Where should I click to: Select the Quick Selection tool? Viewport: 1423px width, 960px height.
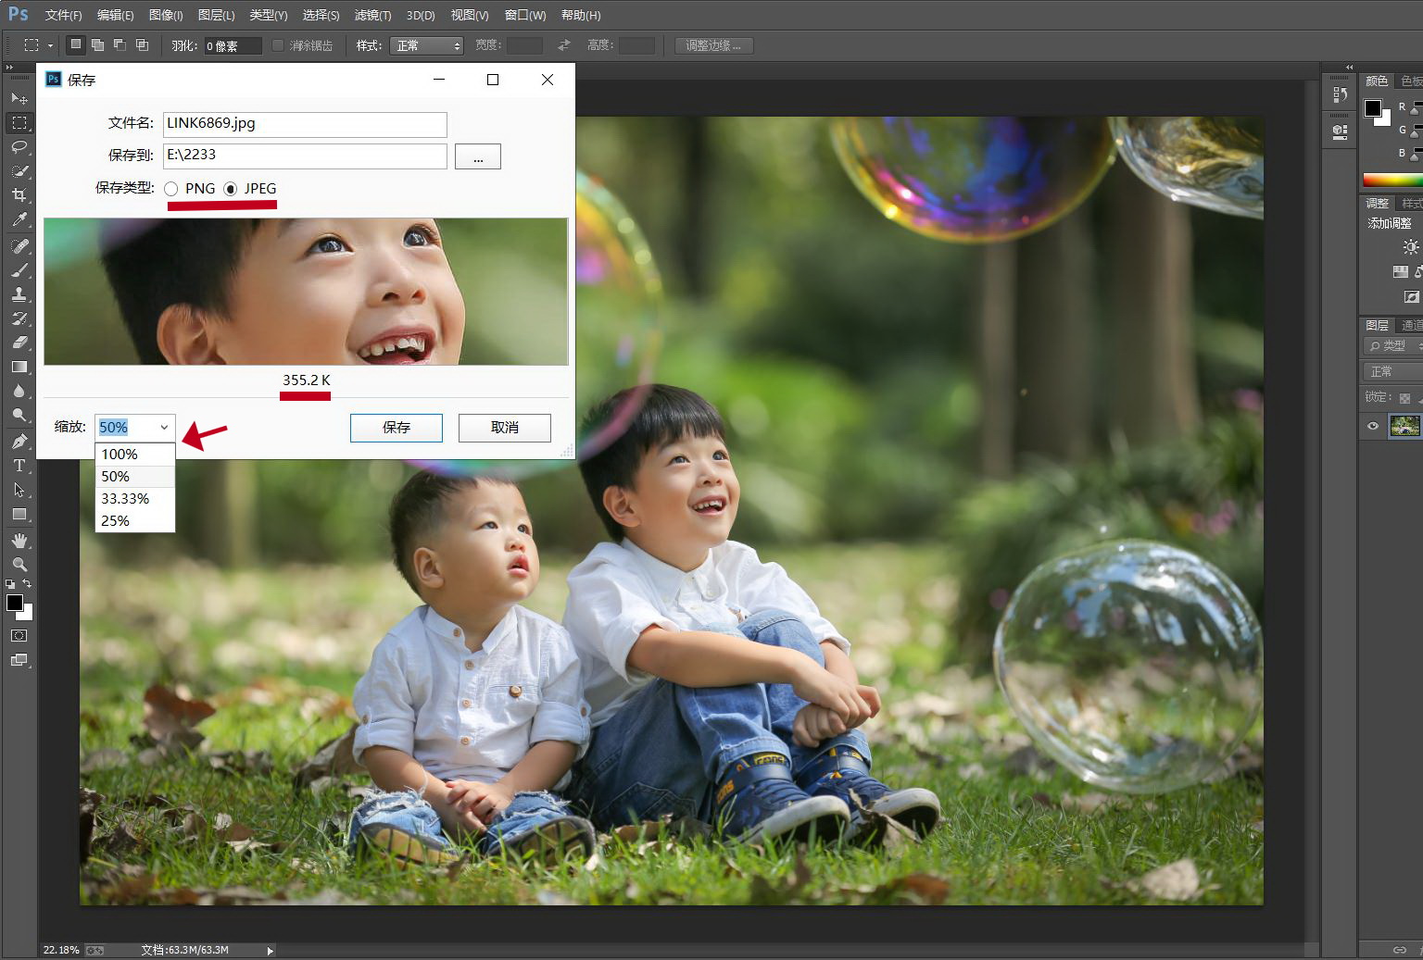[x=19, y=171]
